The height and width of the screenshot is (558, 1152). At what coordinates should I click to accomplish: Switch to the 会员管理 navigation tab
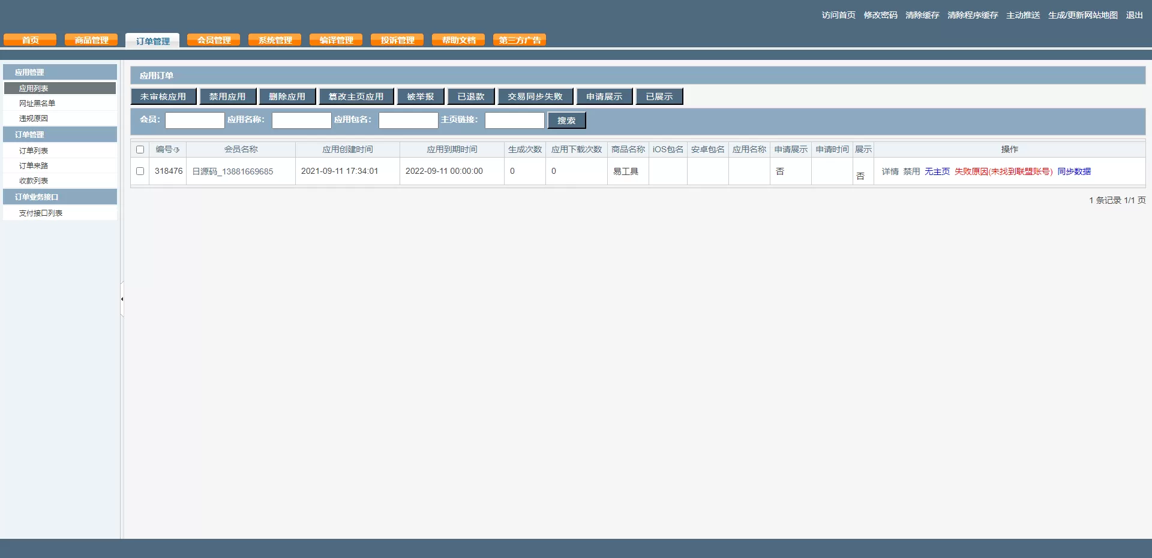pos(214,40)
